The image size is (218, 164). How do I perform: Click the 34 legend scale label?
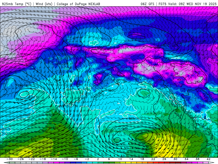[x=186, y=159]
